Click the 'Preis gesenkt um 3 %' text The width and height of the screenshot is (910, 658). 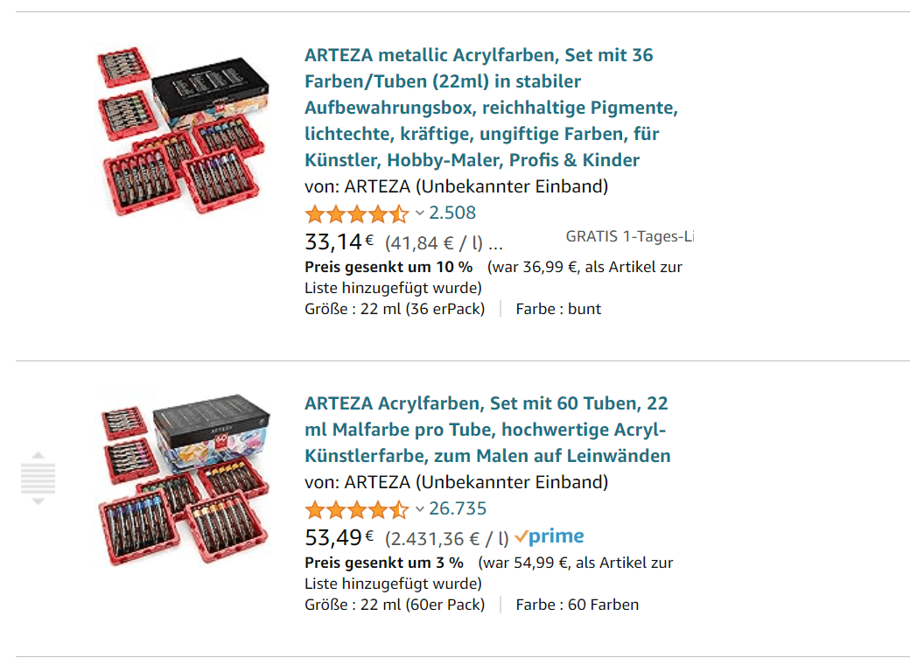click(383, 563)
